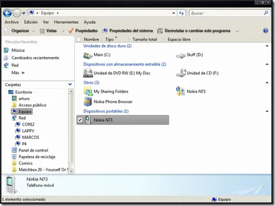Open the Herramientas menu
275x206 pixels.
tap(66, 22)
